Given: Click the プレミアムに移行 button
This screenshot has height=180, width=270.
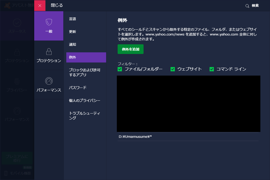Looking at the screenshot, I should click(x=17, y=158).
